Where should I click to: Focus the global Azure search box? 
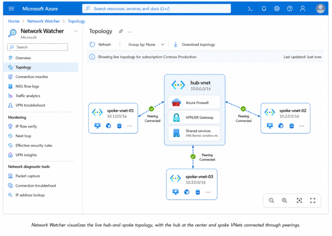point(157,9)
